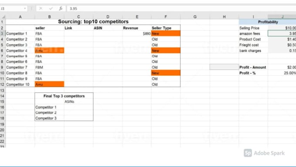Select the 'Competitor 10' cell in row 12
296x167 pixels.
point(20,84)
